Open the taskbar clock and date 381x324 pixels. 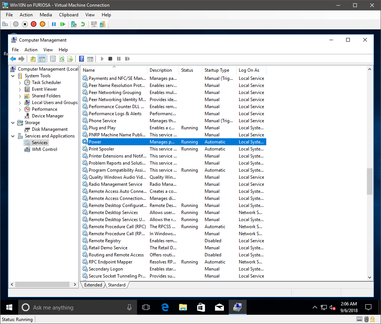(349, 307)
